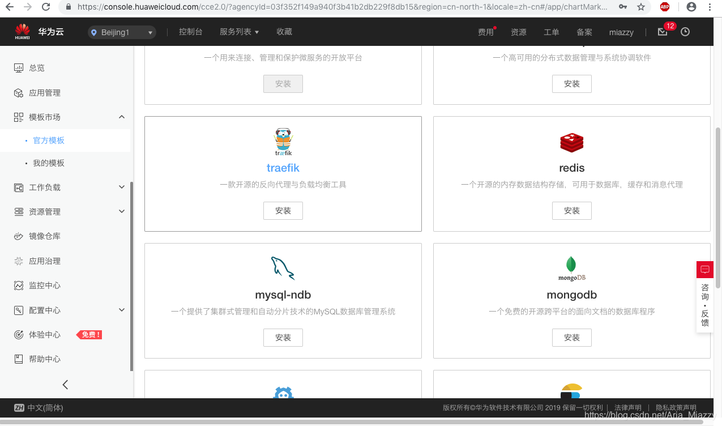Install the mysql-ndb template
The height and width of the screenshot is (426, 722).
(283, 338)
